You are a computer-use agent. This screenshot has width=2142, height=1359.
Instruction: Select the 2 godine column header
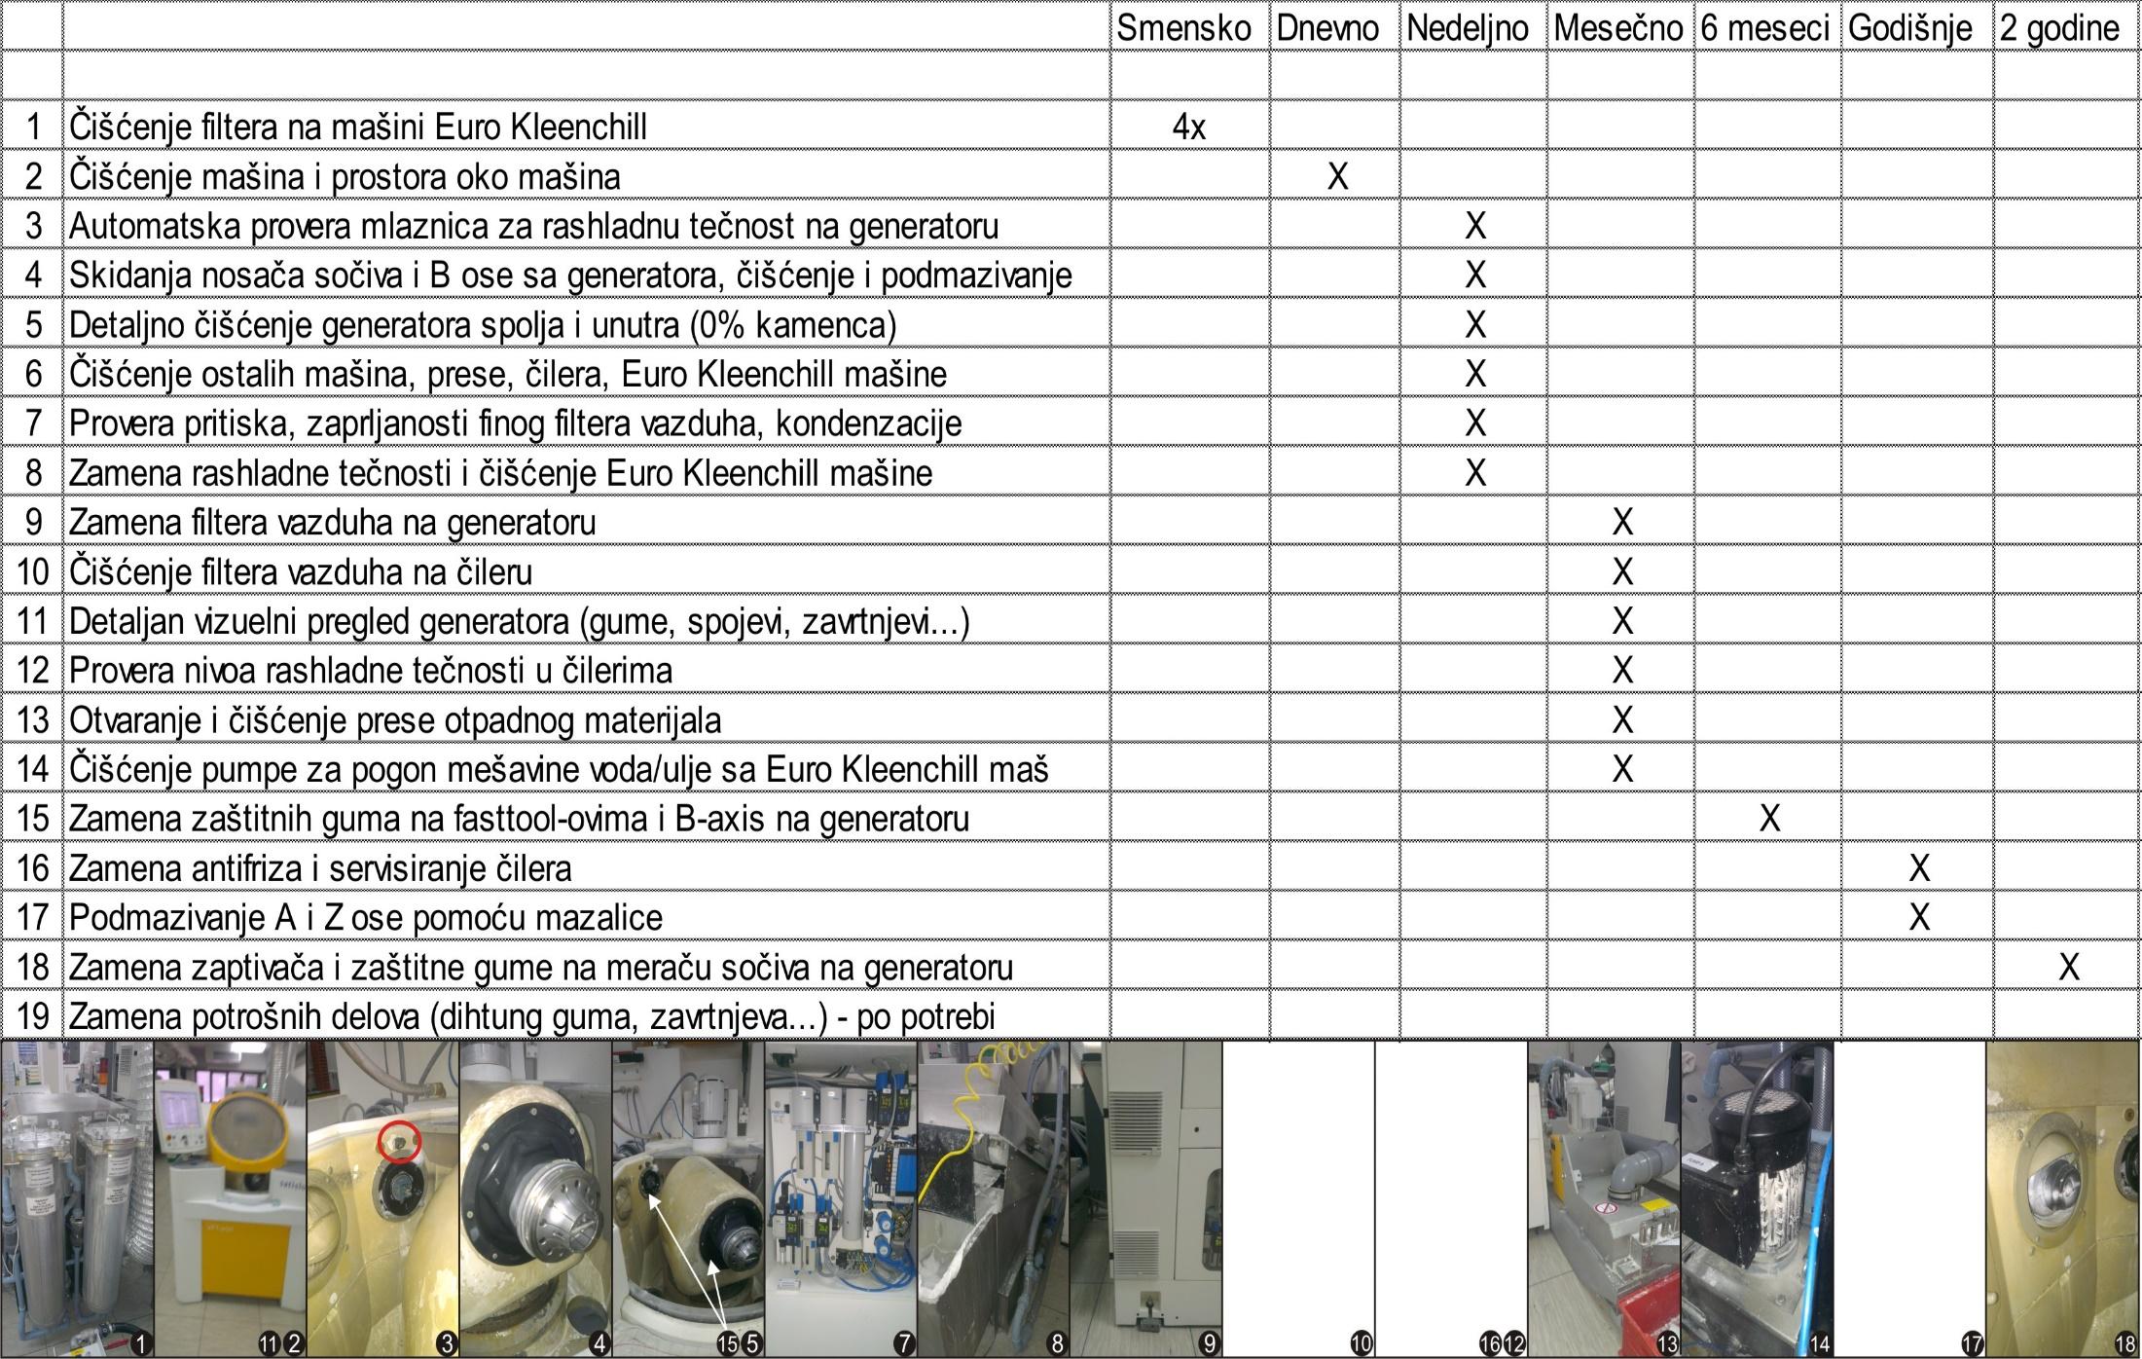click(x=2059, y=27)
